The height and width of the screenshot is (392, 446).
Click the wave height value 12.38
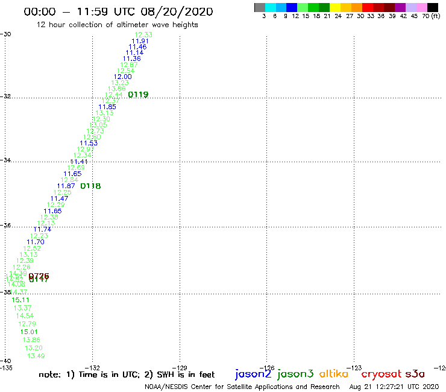click(49, 217)
